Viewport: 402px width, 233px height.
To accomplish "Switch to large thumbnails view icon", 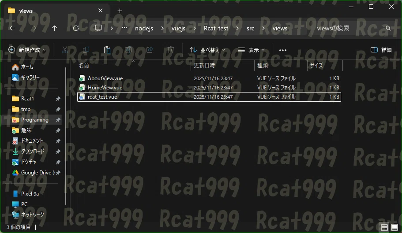I will click(394, 227).
